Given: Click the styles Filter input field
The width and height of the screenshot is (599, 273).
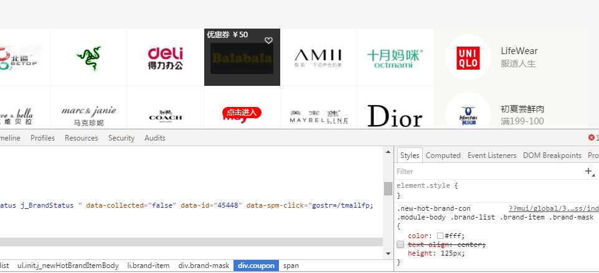Looking at the screenshot, I should point(489,172).
